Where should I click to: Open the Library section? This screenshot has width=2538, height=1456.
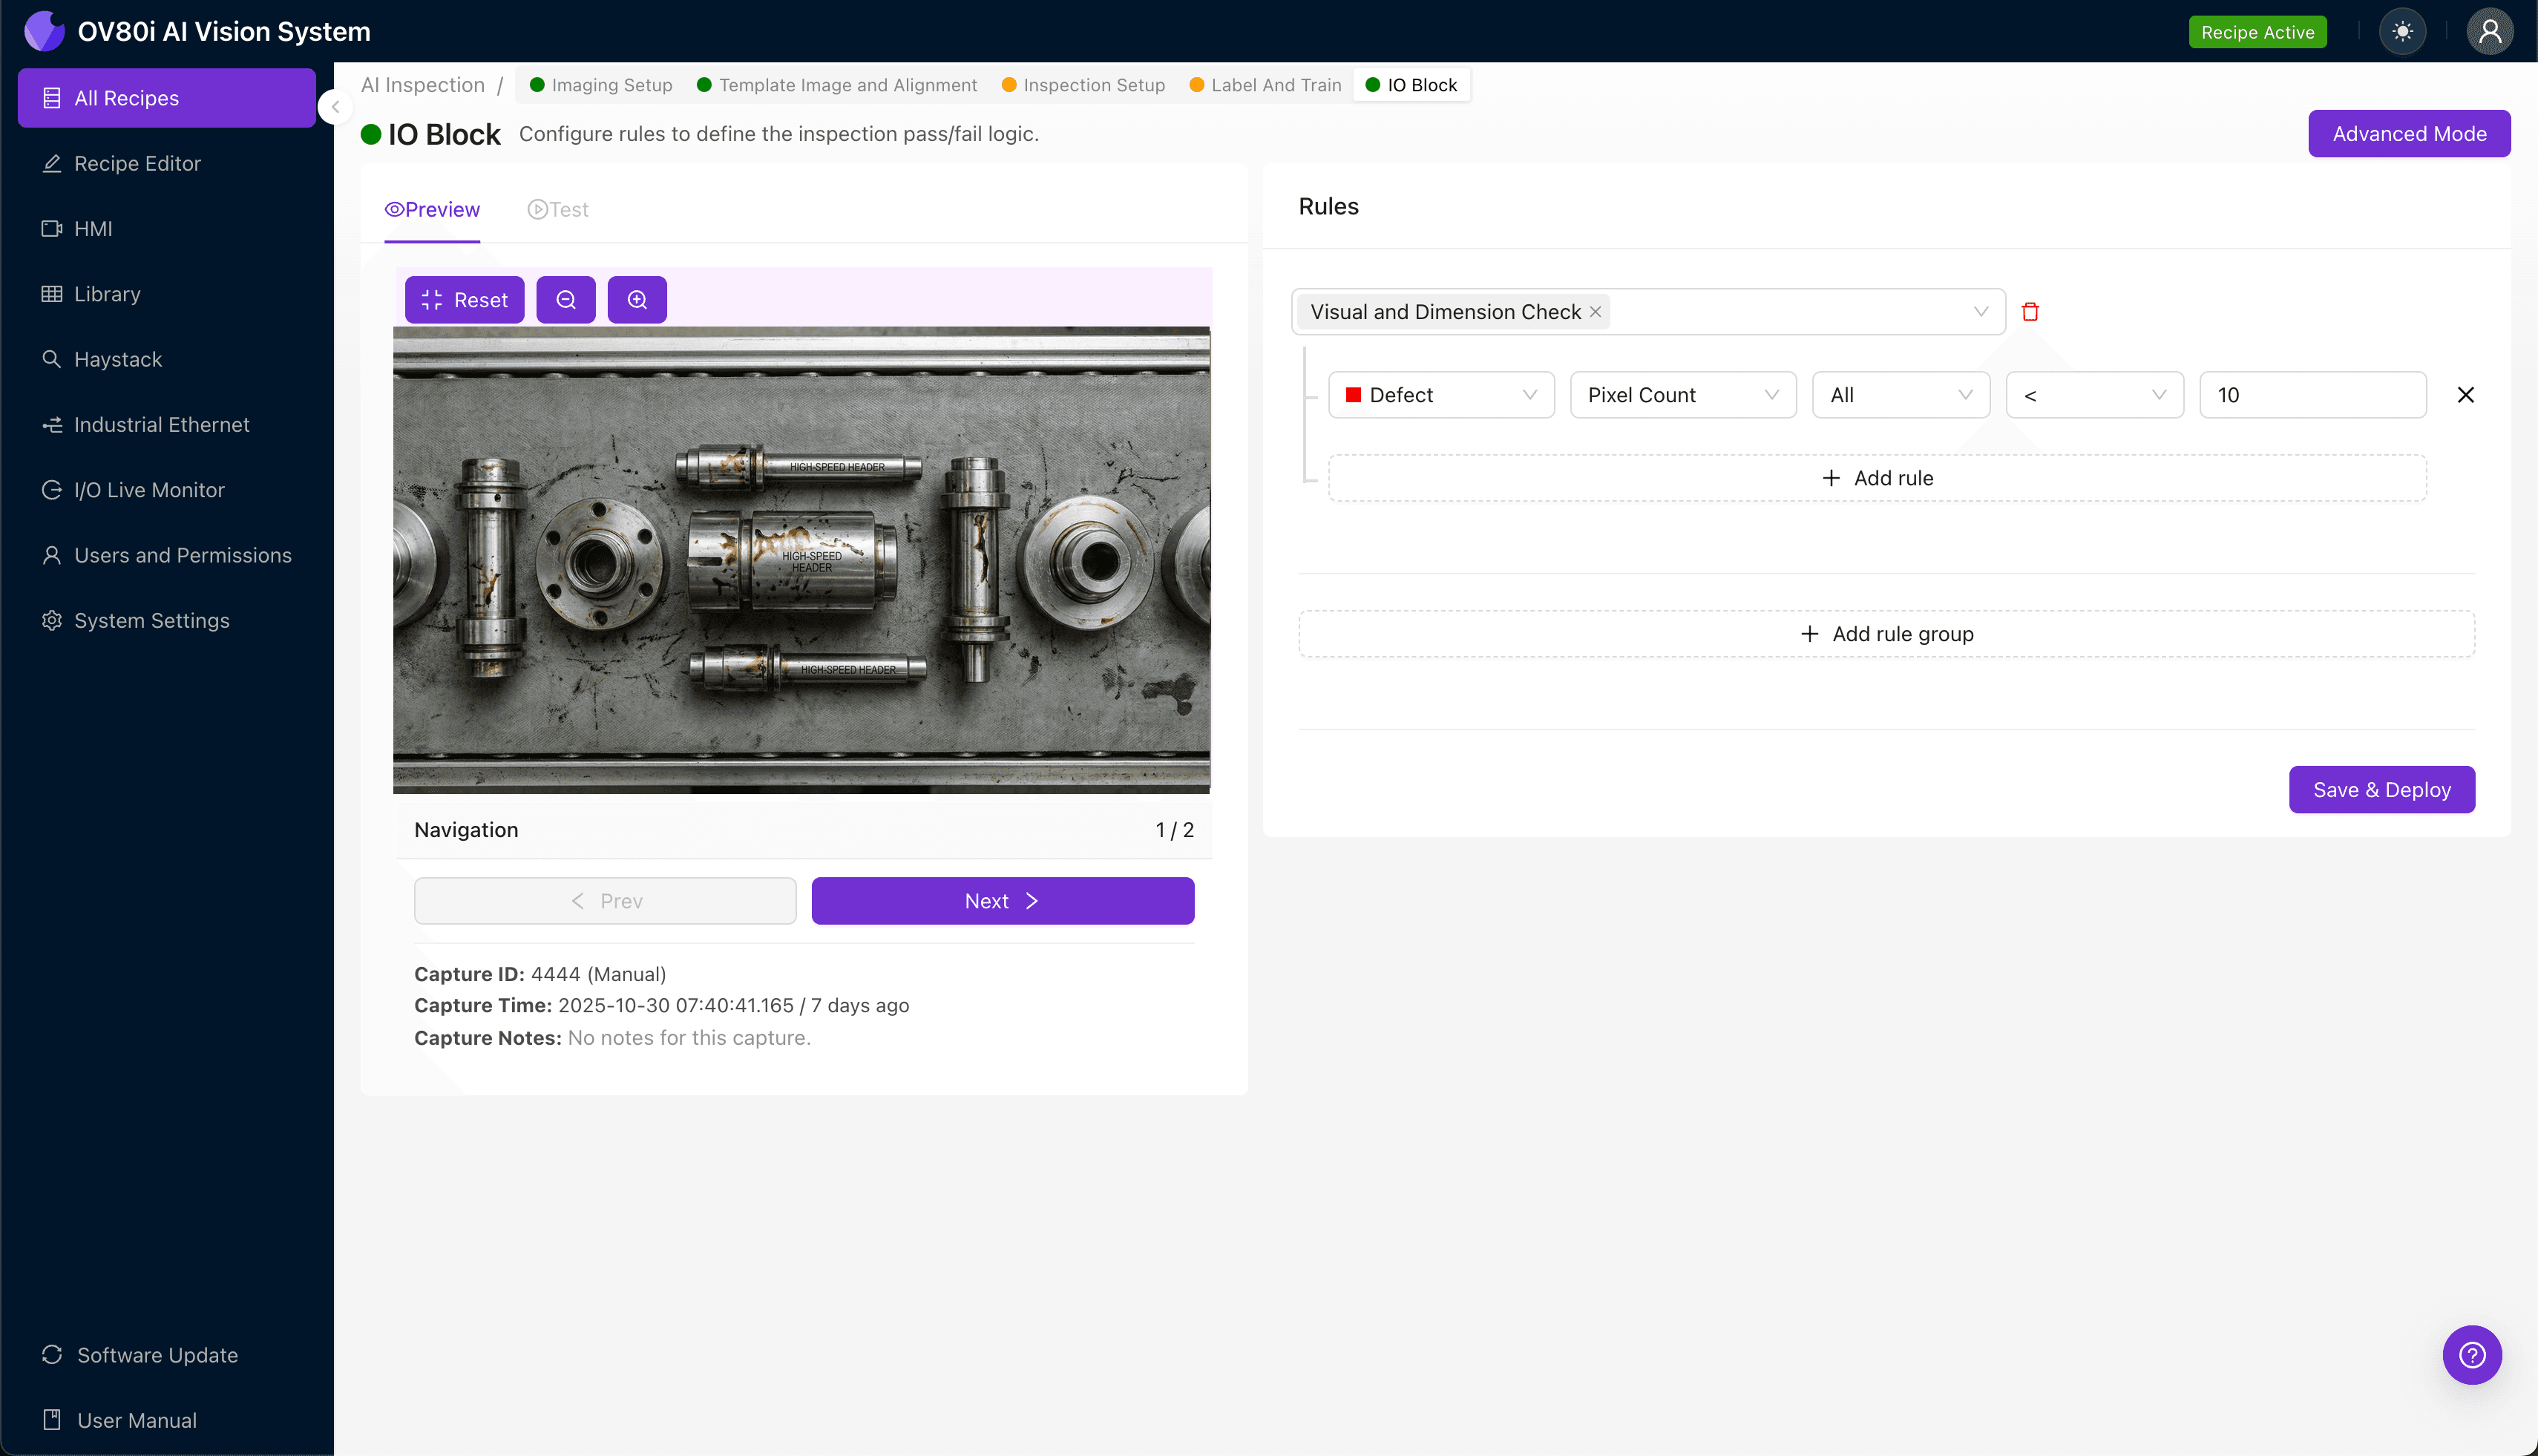tap(107, 294)
